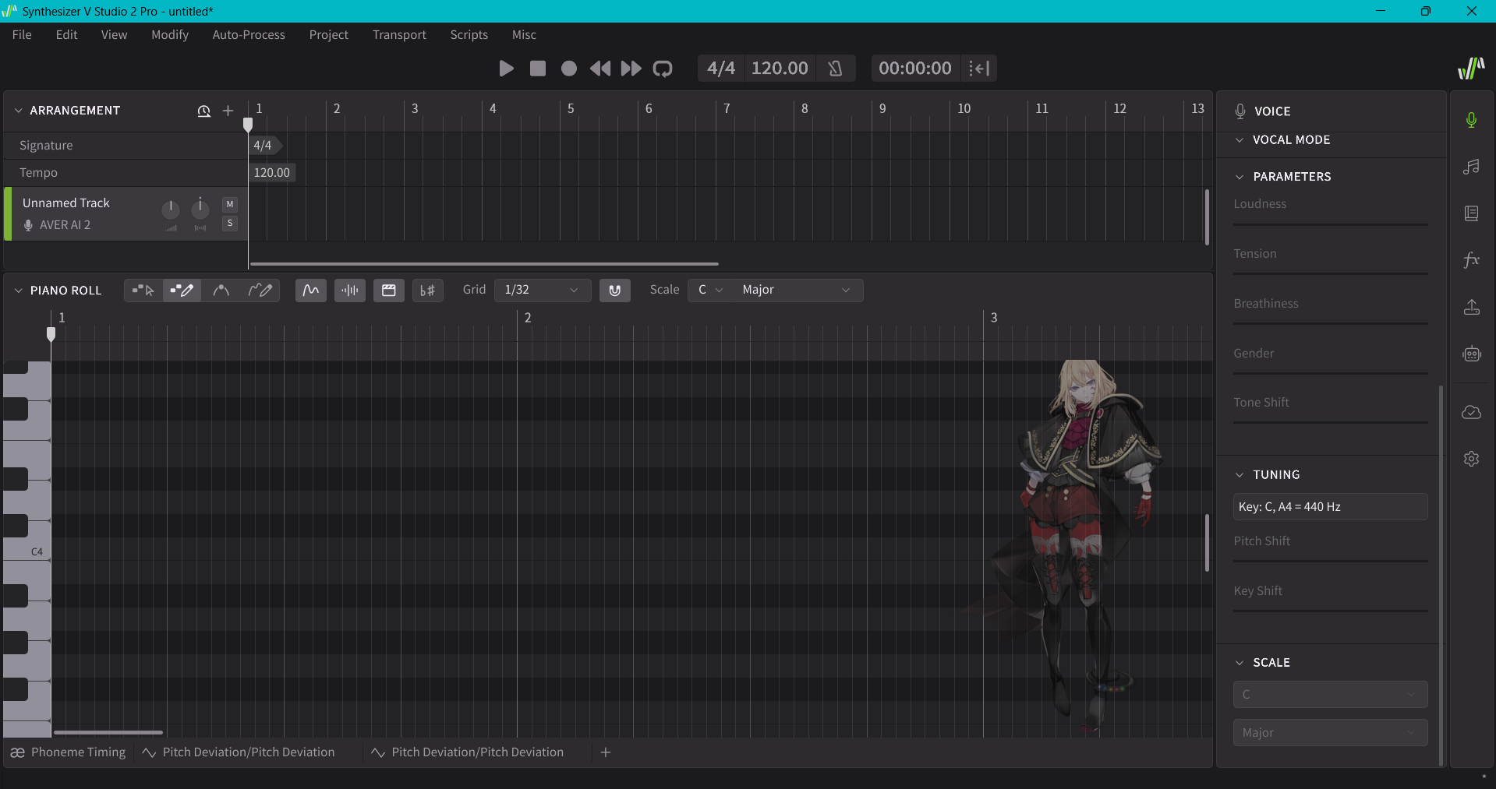Toggle loop playback icon
The width and height of the screenshot is (1496, 789).
[663, 69]
